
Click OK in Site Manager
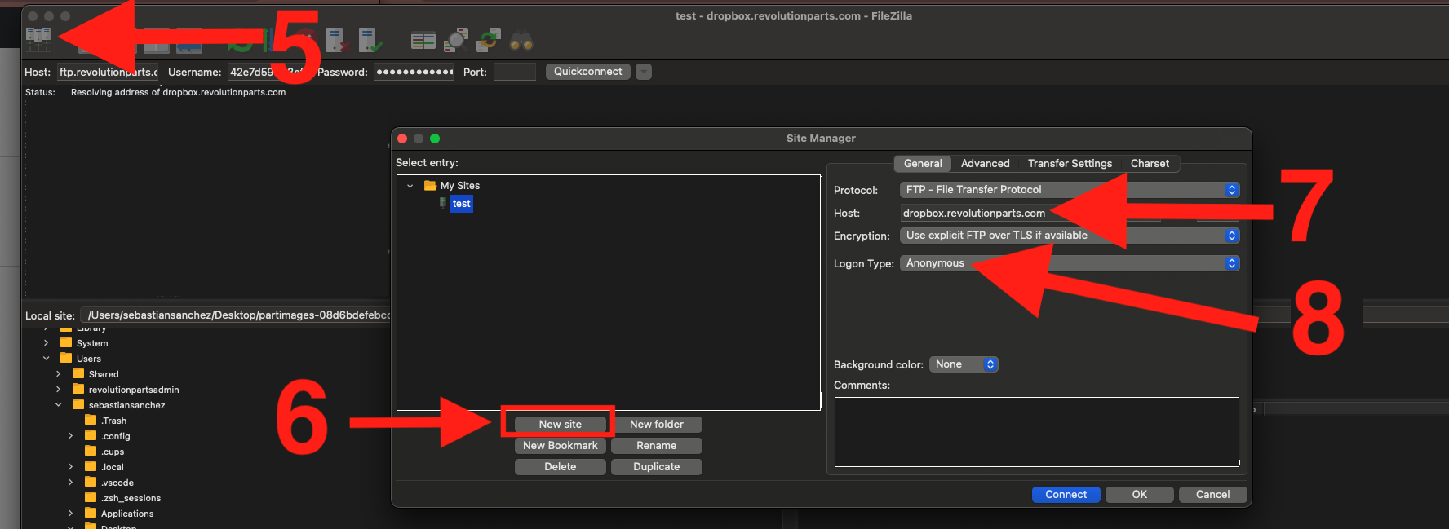pyautogui.click(x=1140, y=495)
